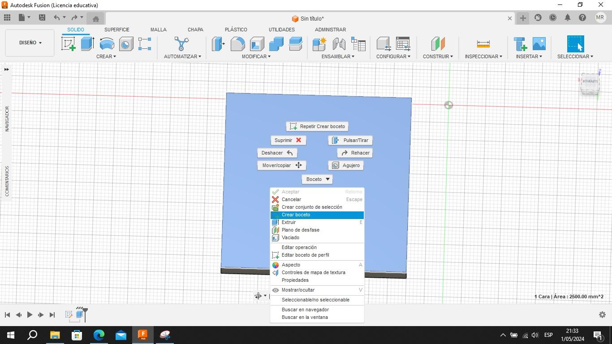612x344 pixels.
Task: Select the Shell tool icon
Action: click(257, 44)
